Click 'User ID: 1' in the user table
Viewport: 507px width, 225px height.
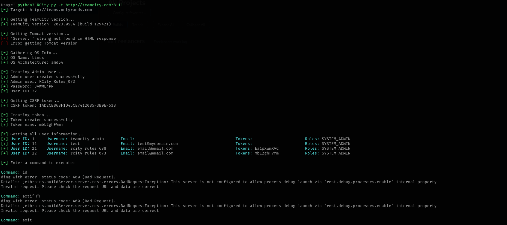point(22,139)
